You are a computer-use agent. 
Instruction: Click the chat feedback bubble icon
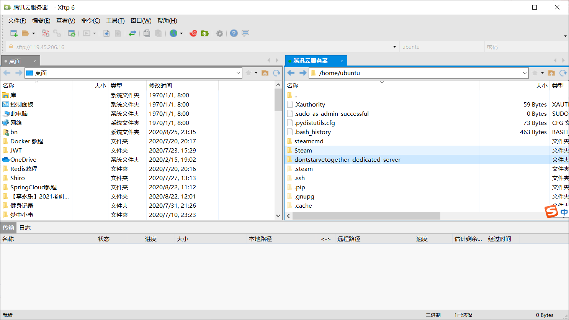tap(245, 33)
